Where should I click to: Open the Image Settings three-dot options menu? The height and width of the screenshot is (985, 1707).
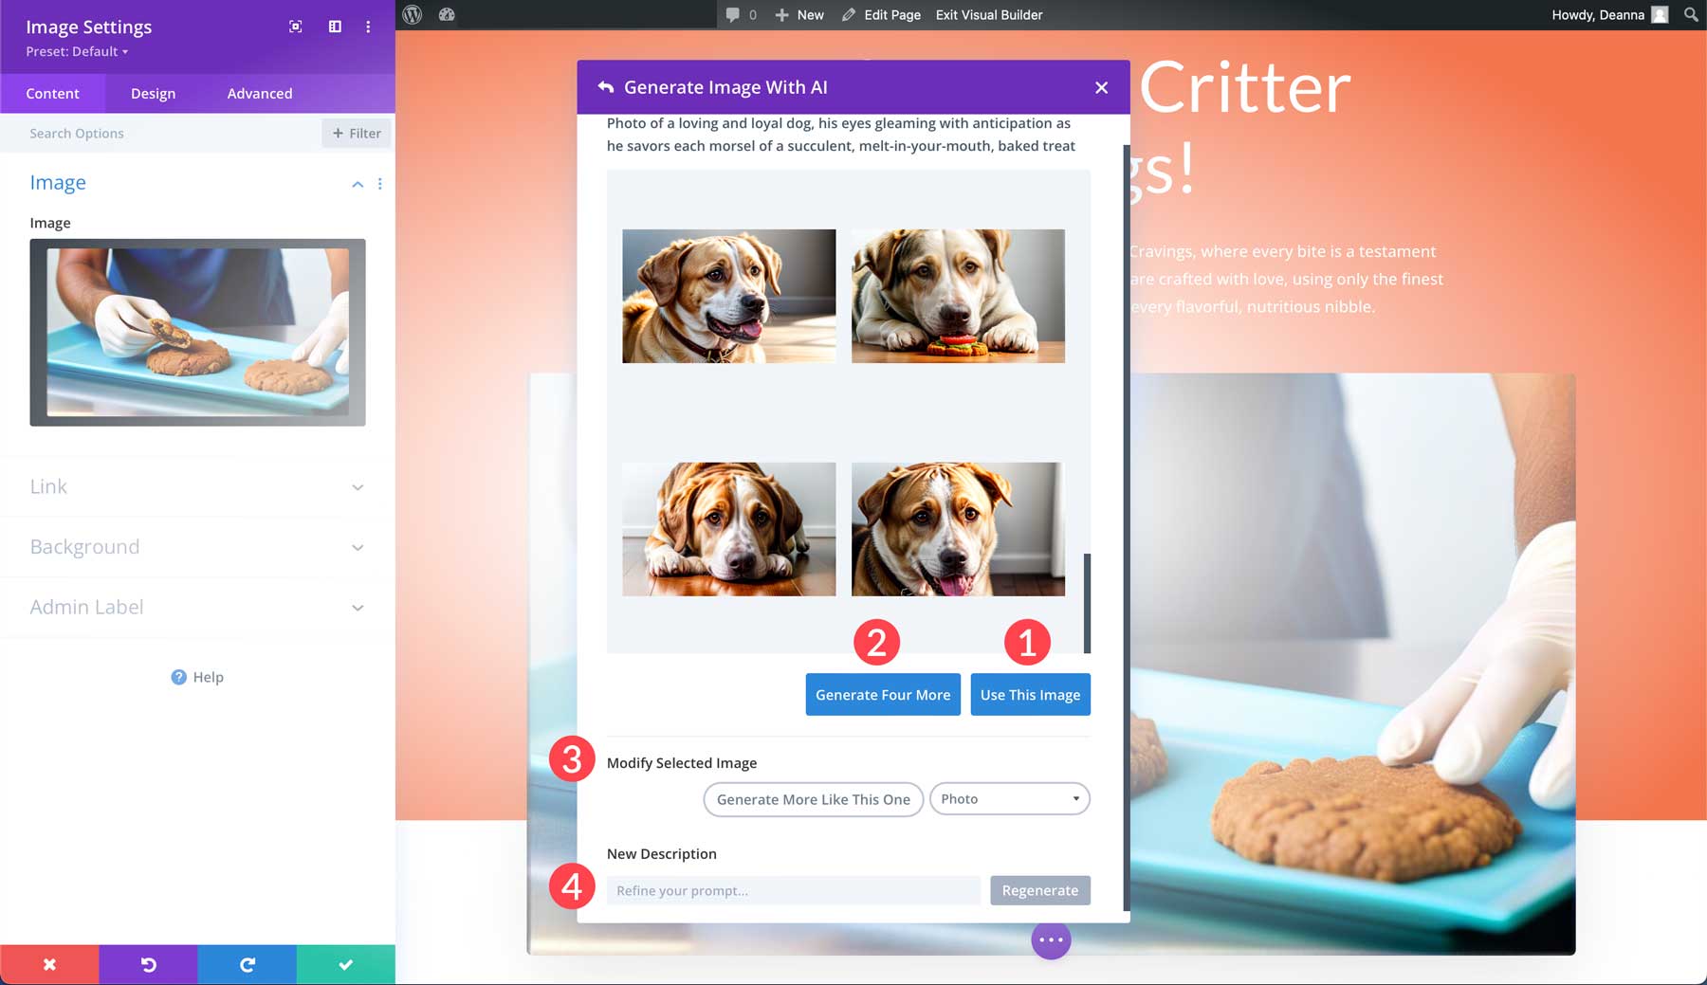368,27
